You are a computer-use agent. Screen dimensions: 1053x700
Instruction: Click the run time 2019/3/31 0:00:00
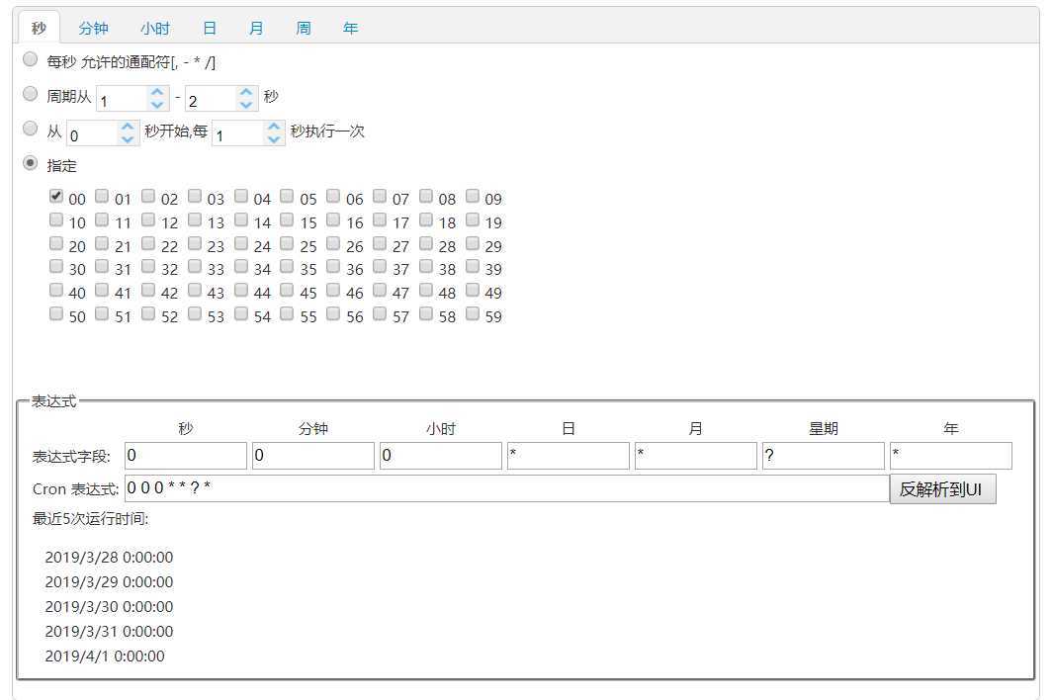click(x=109, y=632)
